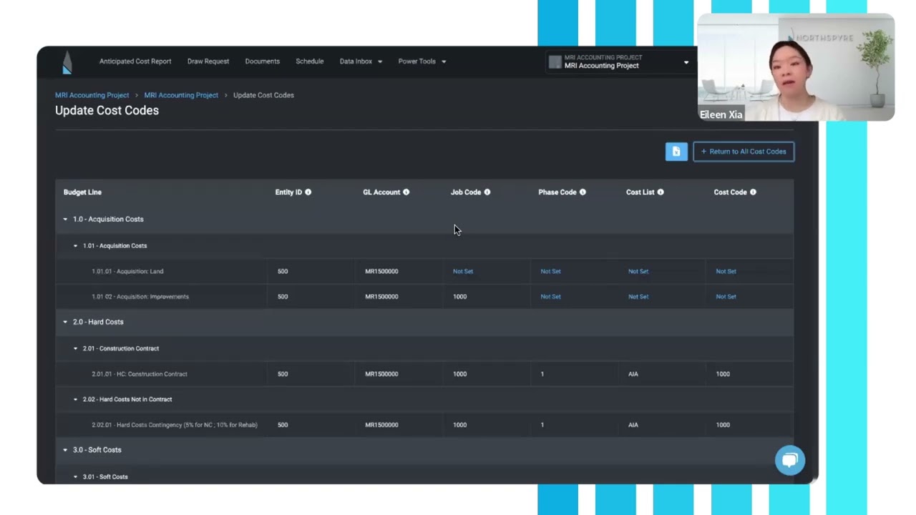
Task: Click GL Account MR1500000 for Acquisition: Land
Action: click(381, 272)
